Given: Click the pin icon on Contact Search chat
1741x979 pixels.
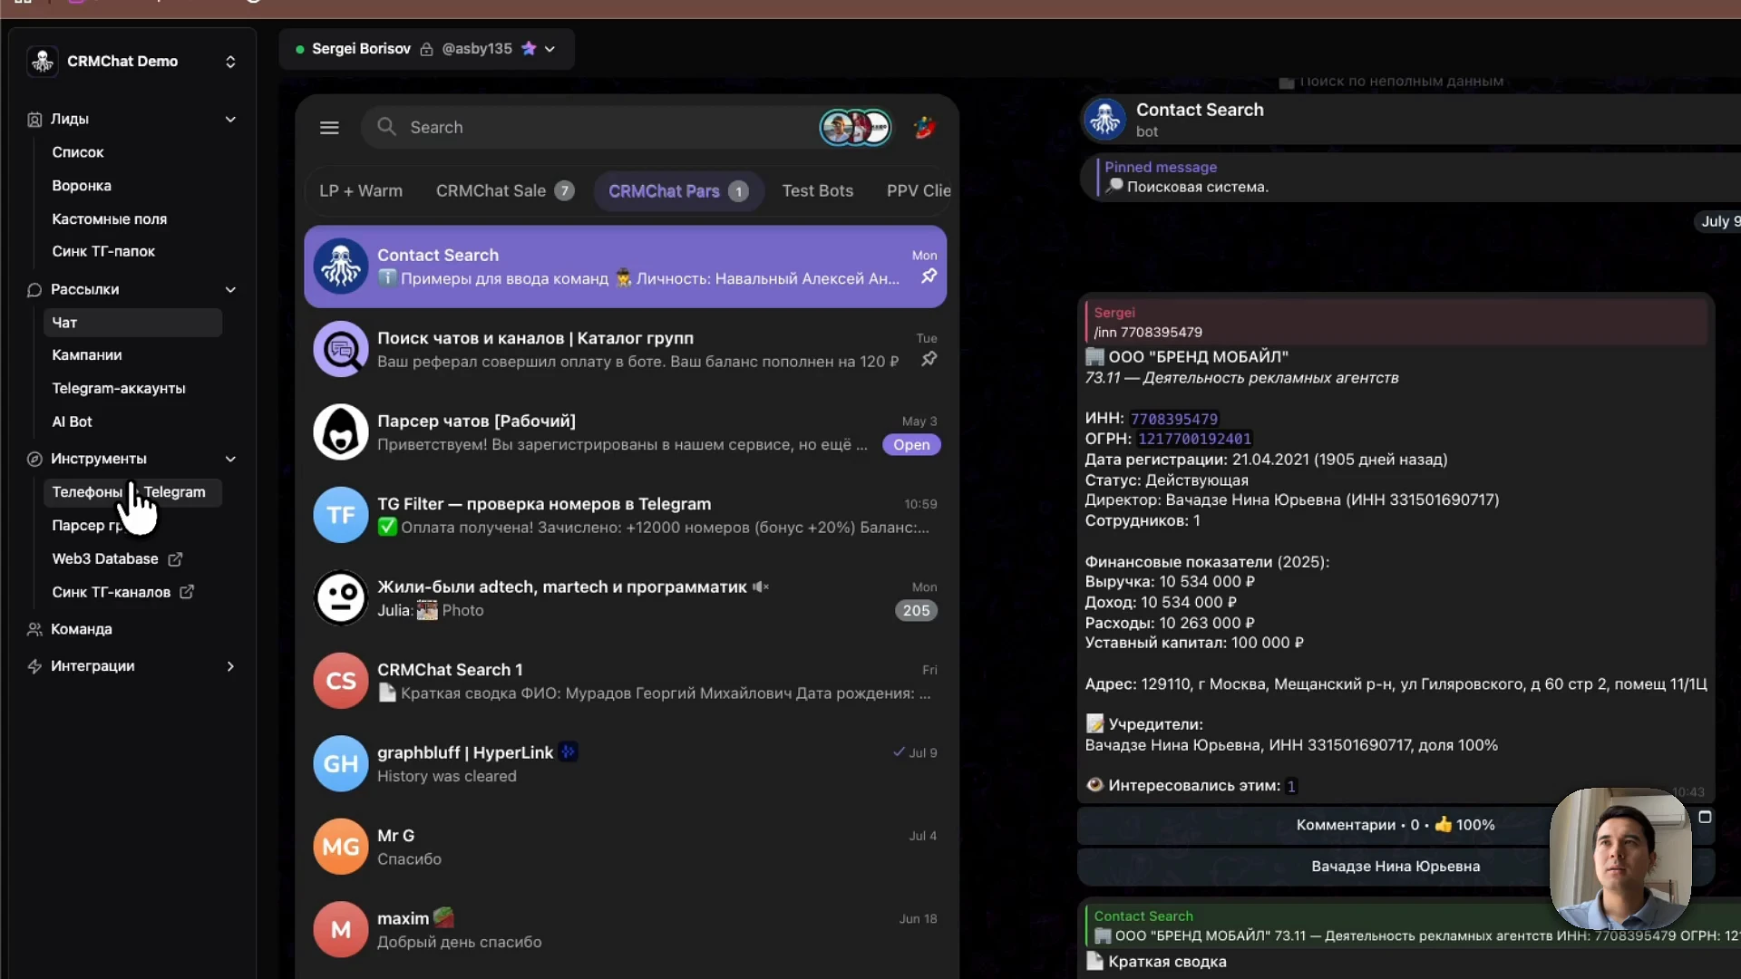Looking at the screenshot, I should [929, 276].
